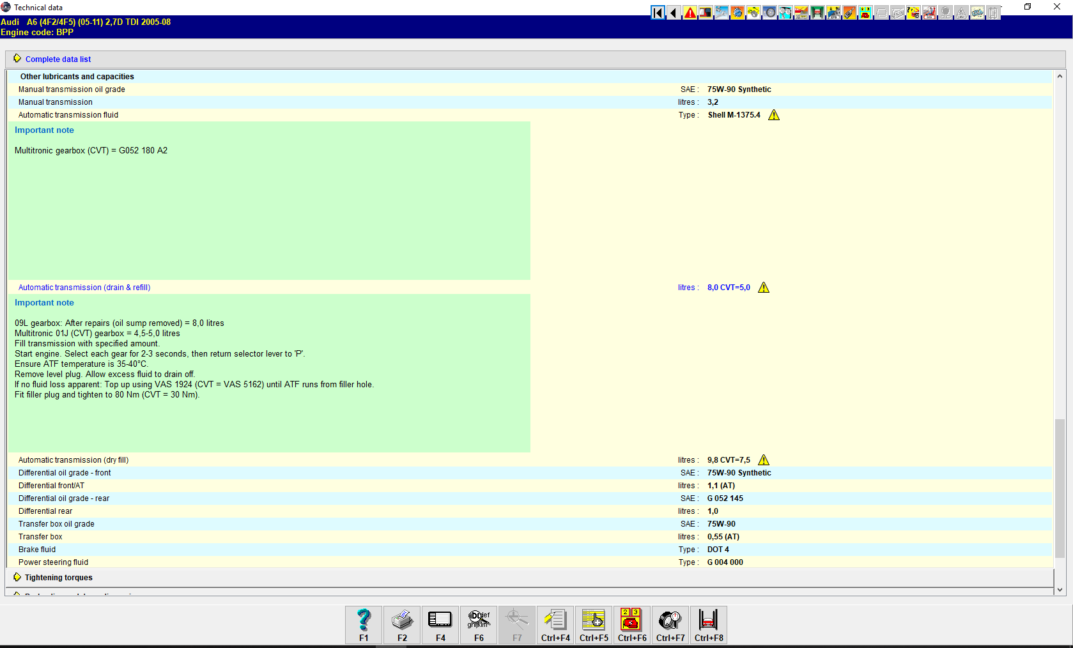Go back with the left arrow toolbar icon

coord(674,13)
